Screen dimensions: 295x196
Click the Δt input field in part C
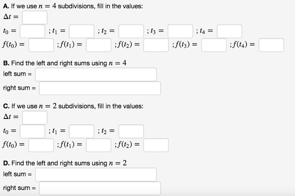click(34, 117)
